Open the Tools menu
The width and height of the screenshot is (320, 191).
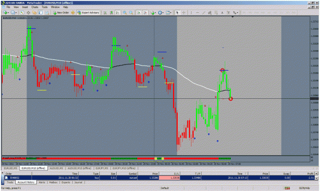pos(45,7)
